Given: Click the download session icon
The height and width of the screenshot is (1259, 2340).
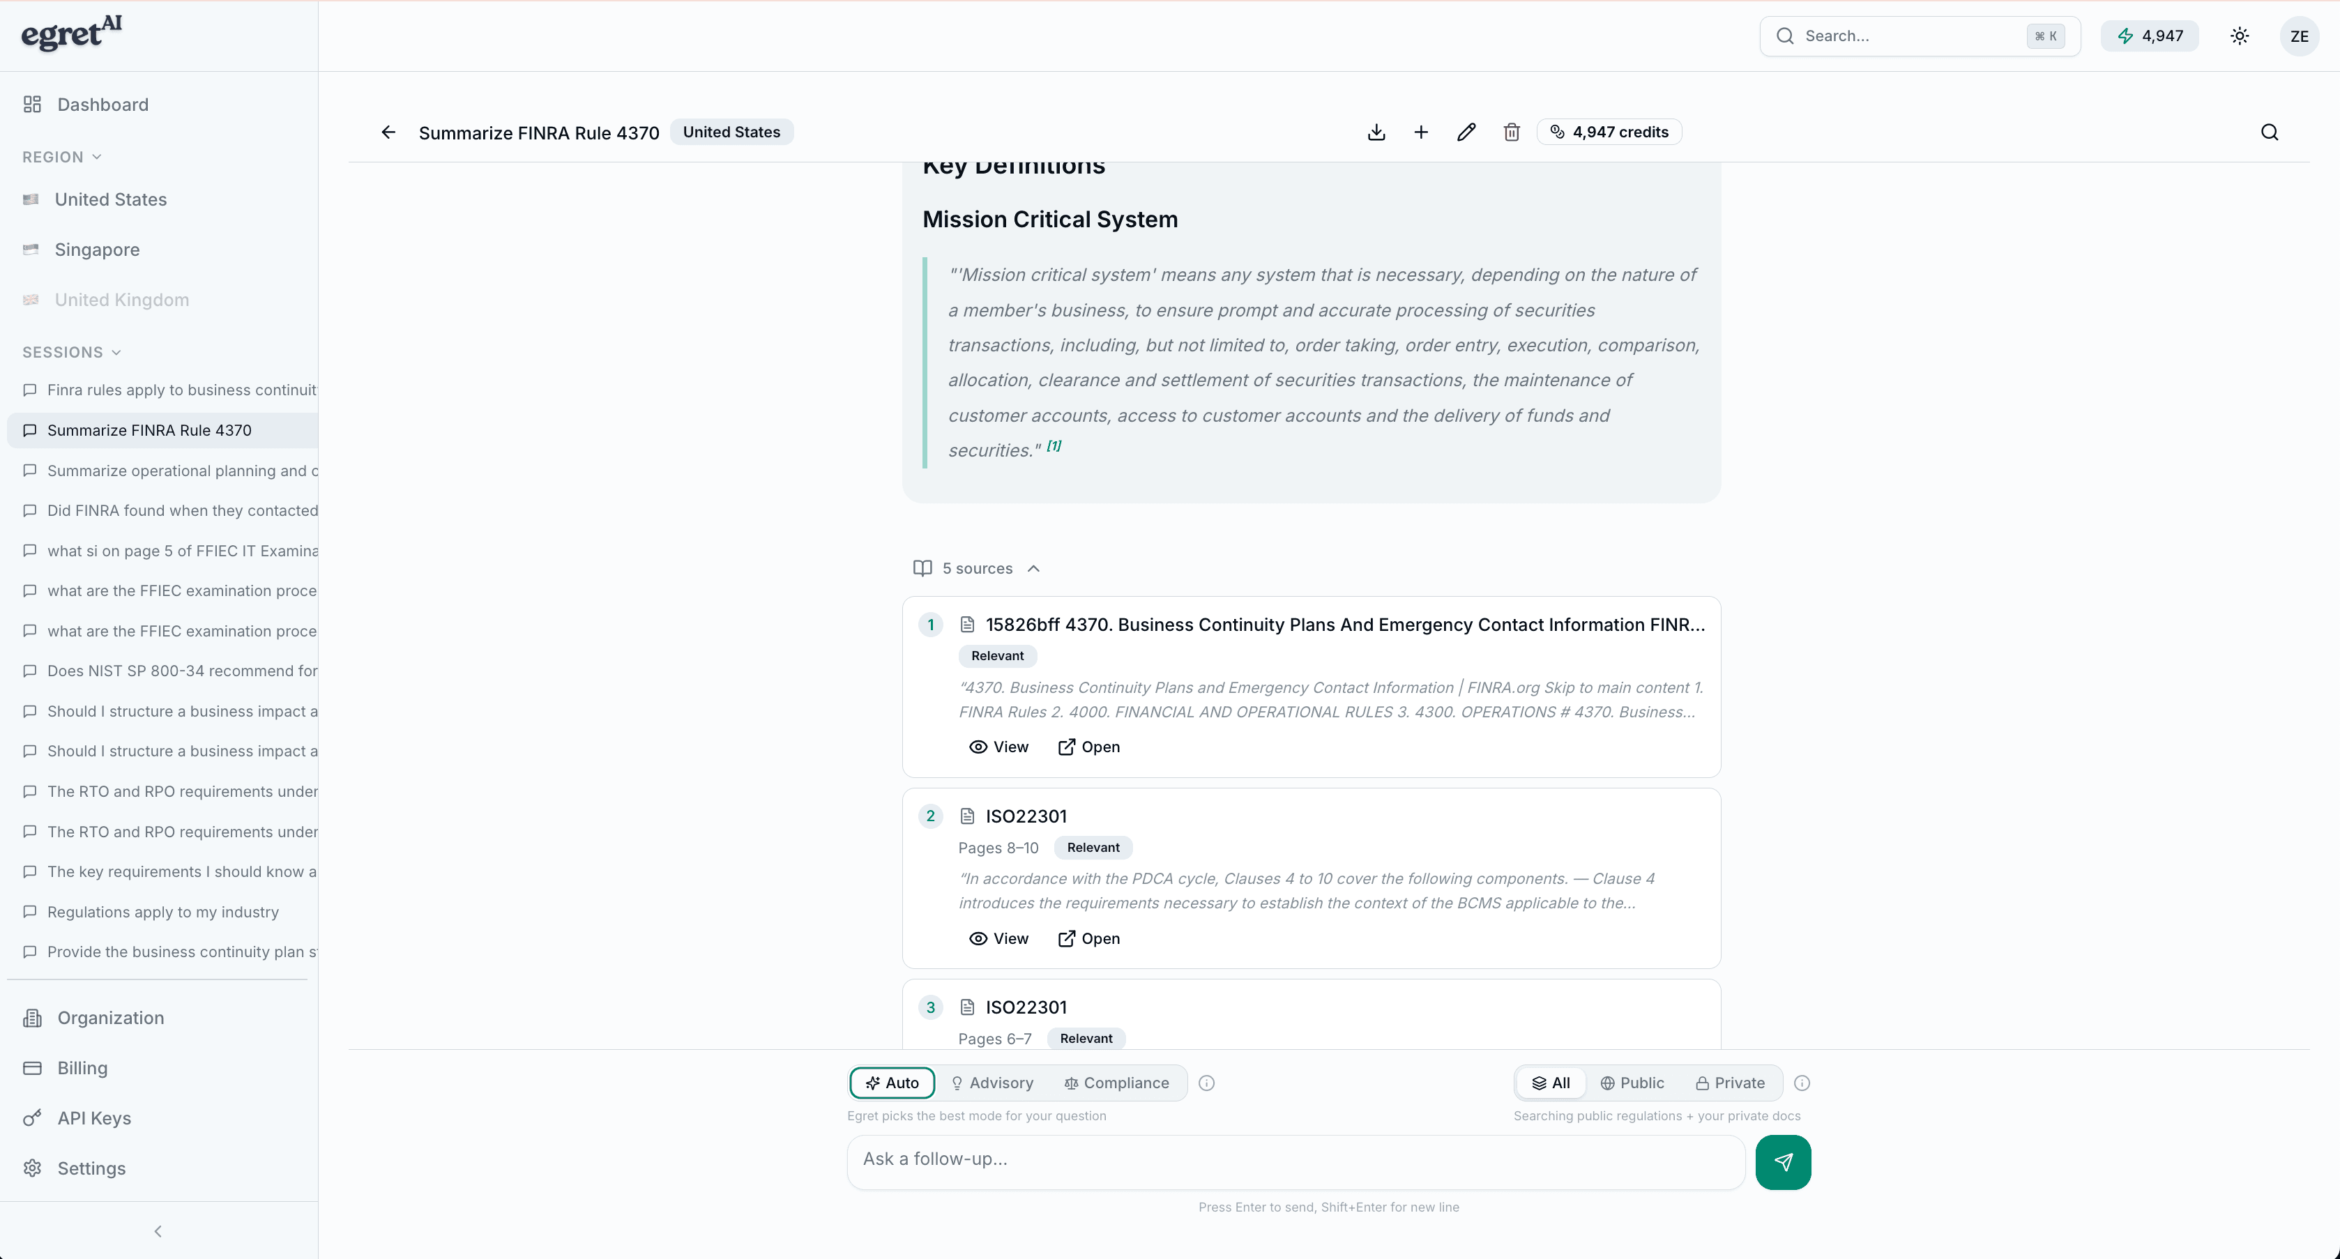Looking at the screenshot, I should (1376, 132).
